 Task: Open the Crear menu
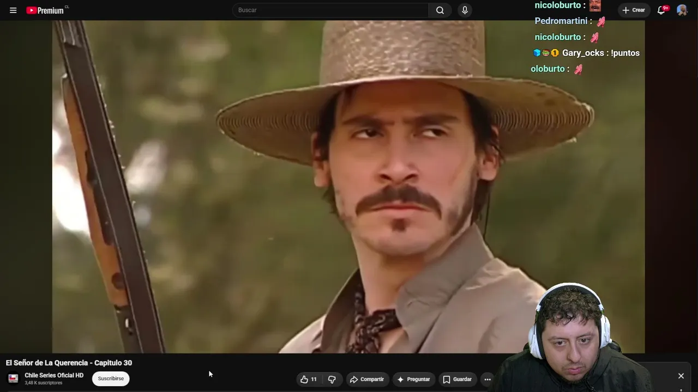point(633,10)
